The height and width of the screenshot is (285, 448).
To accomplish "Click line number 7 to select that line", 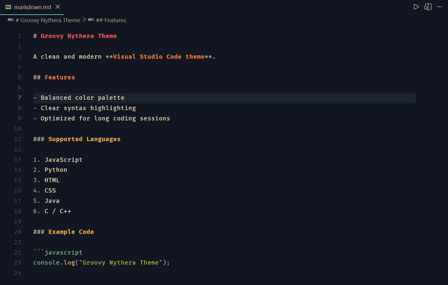I will click(19, 98).
